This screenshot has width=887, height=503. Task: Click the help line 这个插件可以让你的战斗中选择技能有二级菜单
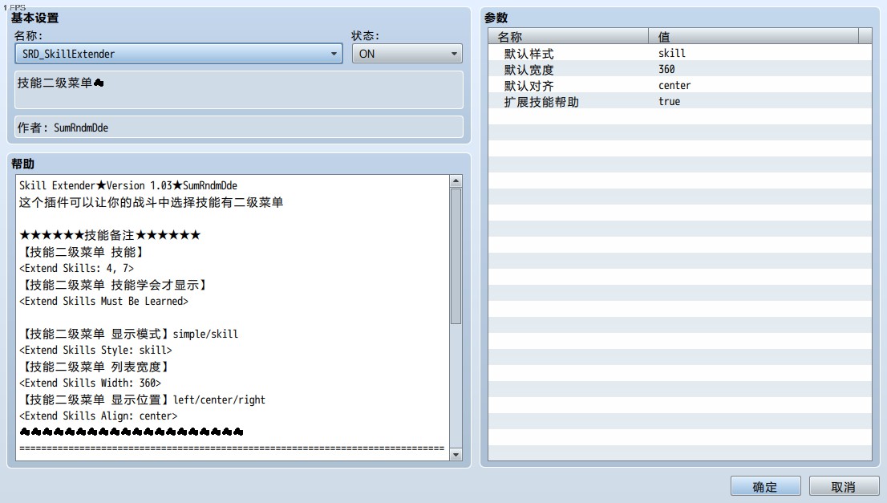[151, 202]
